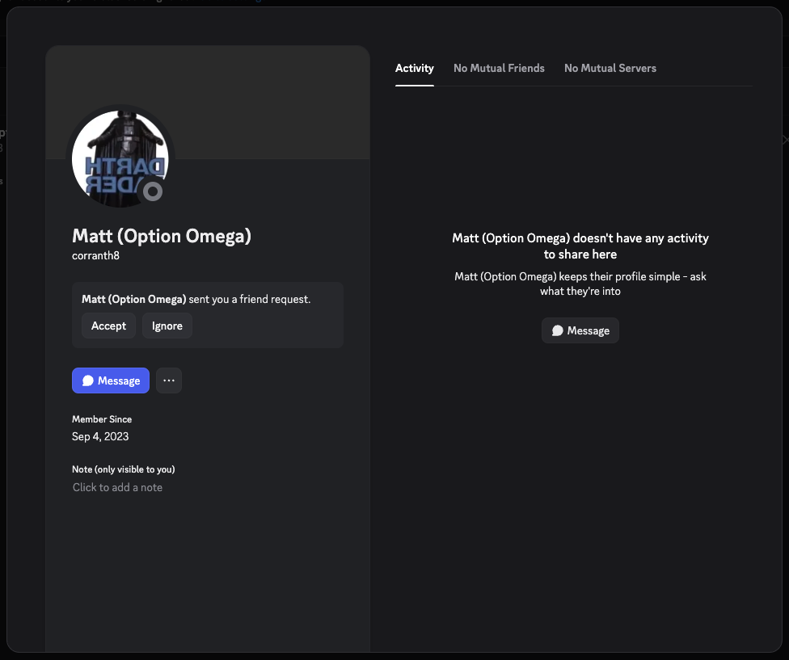
Task: Ignore the friend request
Action: coord(167,326)
